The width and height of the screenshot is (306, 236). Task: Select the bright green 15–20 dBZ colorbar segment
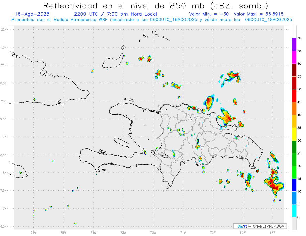point(294,172)
